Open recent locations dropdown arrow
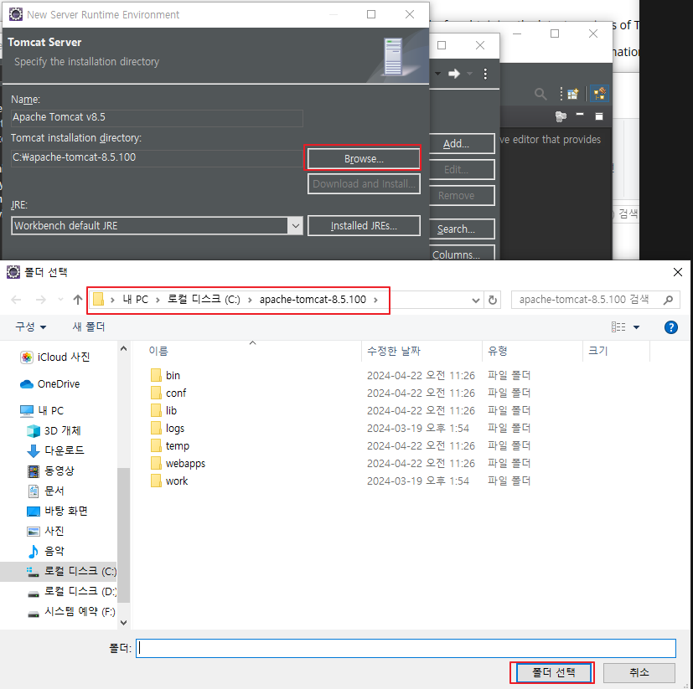 click(60, 300)
